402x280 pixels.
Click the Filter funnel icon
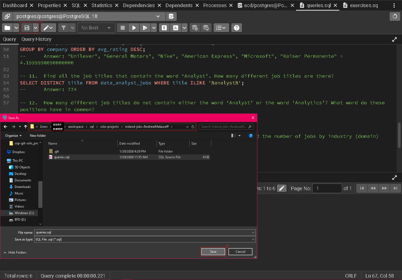pos(63,28)
